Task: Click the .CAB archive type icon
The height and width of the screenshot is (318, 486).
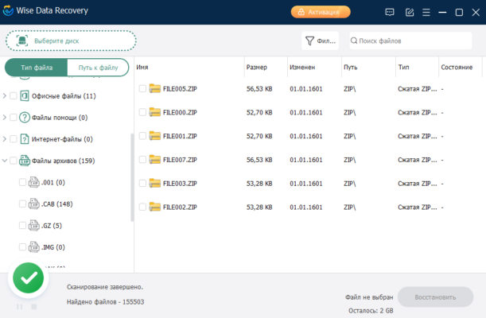Action: click(x=33, y=204)
